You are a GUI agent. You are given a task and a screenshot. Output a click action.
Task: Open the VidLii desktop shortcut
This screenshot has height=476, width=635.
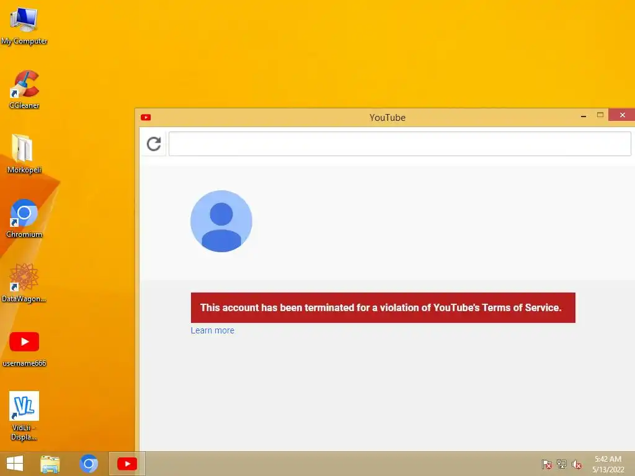[x=24, y=416]
